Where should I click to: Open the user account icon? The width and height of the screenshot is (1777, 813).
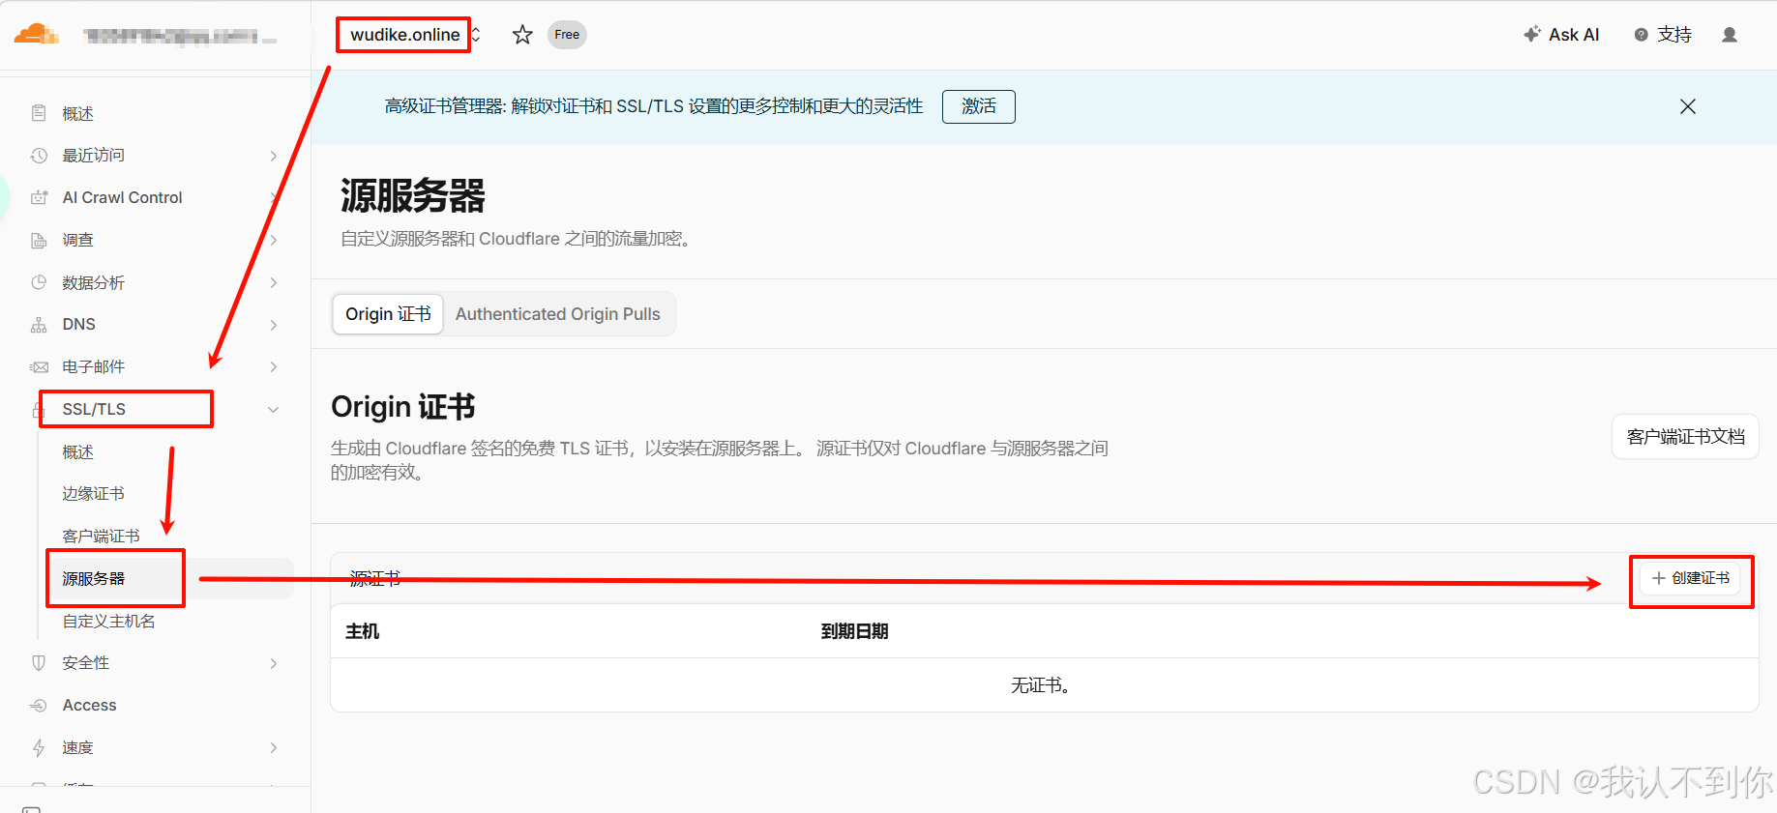(1730, 35)
